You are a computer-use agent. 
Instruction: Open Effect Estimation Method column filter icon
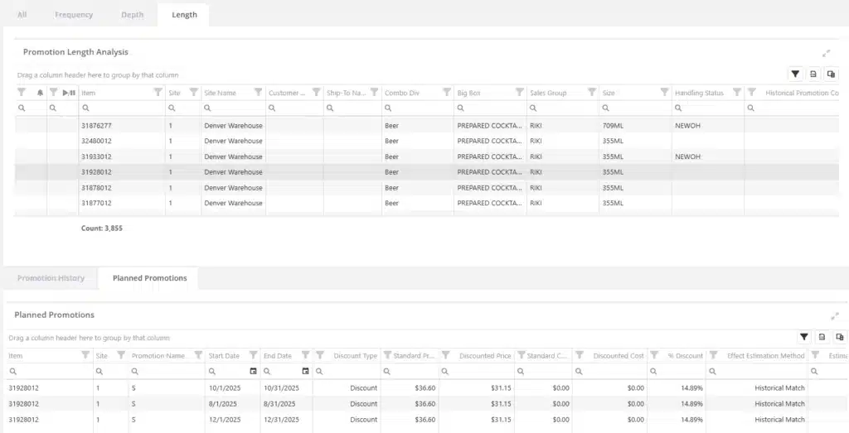pos(714,355)
